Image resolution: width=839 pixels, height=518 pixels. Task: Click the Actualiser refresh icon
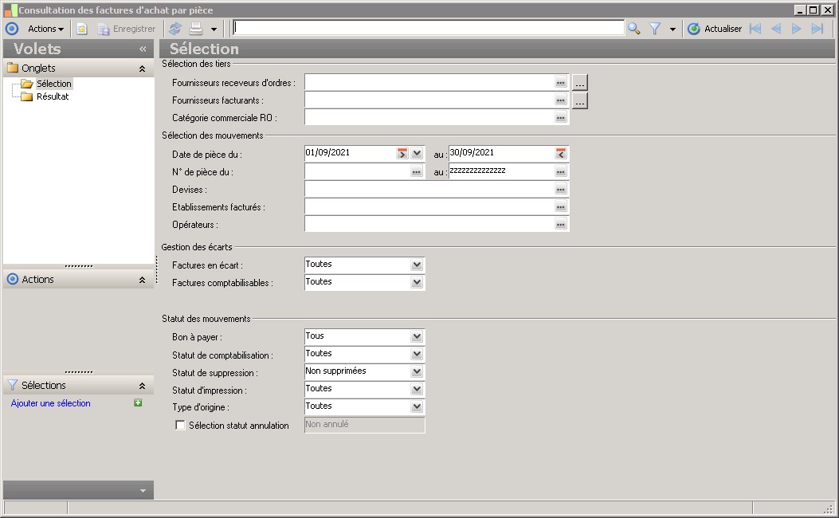(693, 29)
